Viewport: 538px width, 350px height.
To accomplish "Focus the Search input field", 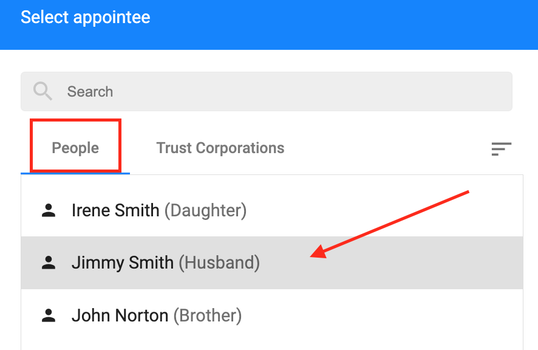I will (266, 91).
